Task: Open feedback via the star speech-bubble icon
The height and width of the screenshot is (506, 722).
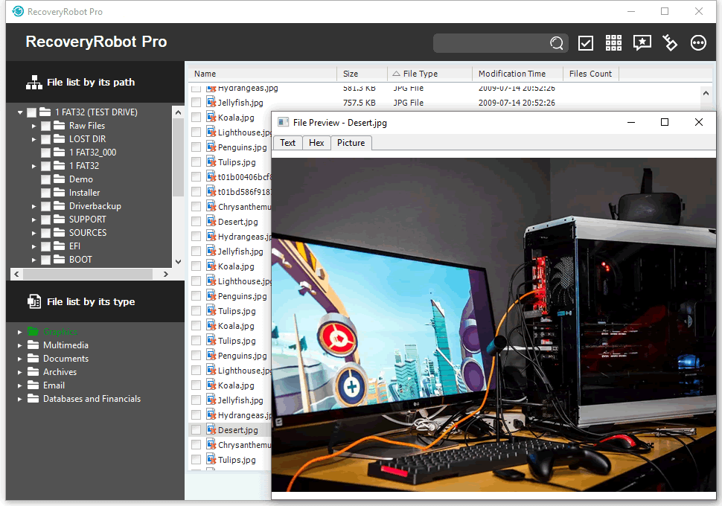Action: pos(642,43)
